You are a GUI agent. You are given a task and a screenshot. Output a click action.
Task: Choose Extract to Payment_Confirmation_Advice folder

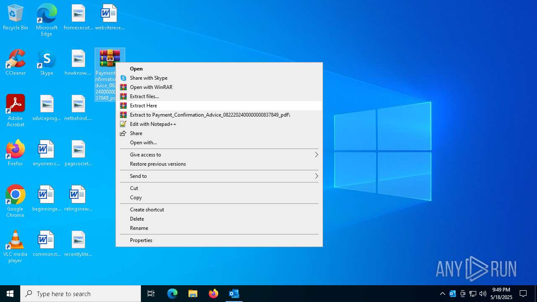(219, 115)
